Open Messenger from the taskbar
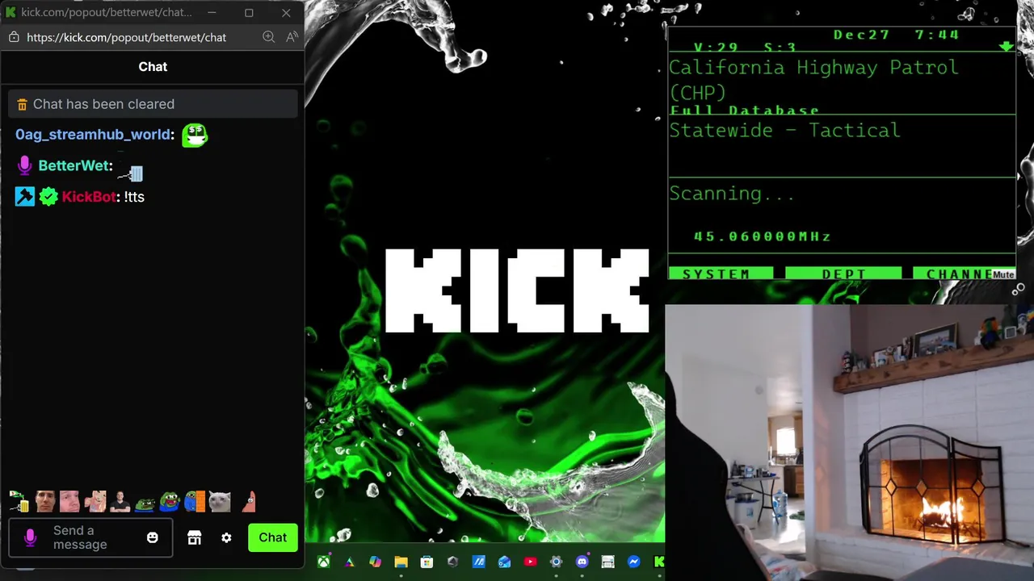1034x581 pixels. point(633,562)
